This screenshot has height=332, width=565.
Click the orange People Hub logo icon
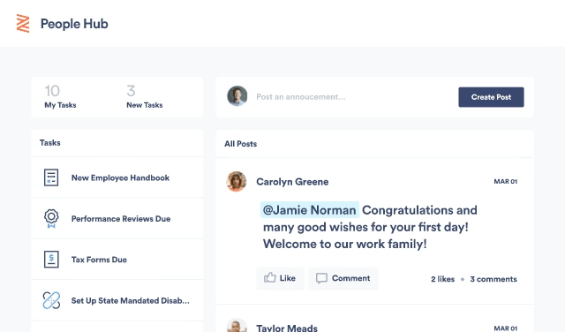(23, 24)
